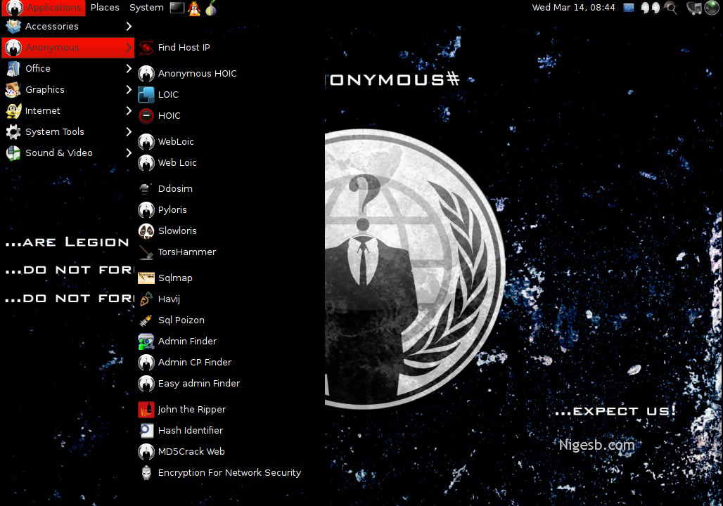Screen dimensions: 723x506
Task: Open the System menu
Action: pyautogui.click(x=146, y=7)
